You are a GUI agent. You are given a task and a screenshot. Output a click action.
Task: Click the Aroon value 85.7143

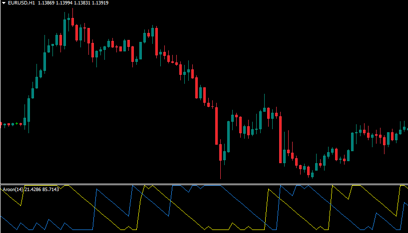click(52, 189)
